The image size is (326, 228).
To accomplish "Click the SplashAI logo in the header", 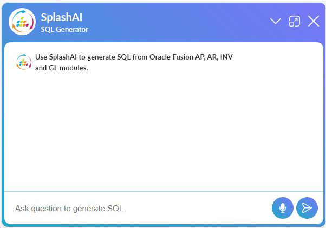I will (22, 22).
